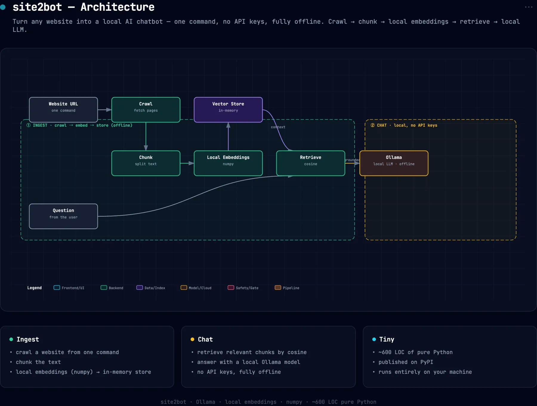537x406 pixels.
Task: Click the Safety/Gate legend swatch
Action: point(231,288)
